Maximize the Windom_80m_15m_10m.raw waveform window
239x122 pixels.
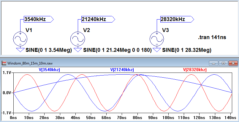click(x=223, y=63)
